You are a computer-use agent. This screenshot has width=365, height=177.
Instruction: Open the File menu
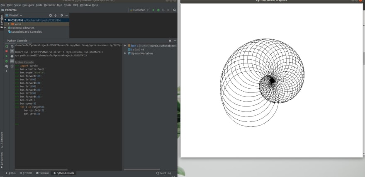(3, 5)
